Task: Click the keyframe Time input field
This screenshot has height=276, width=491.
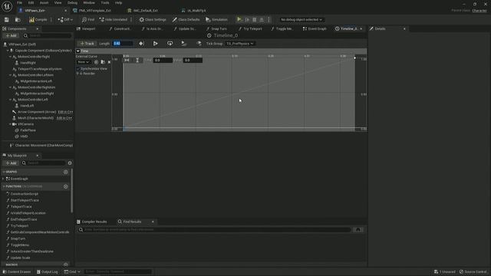Action: [x=163, y=60]
